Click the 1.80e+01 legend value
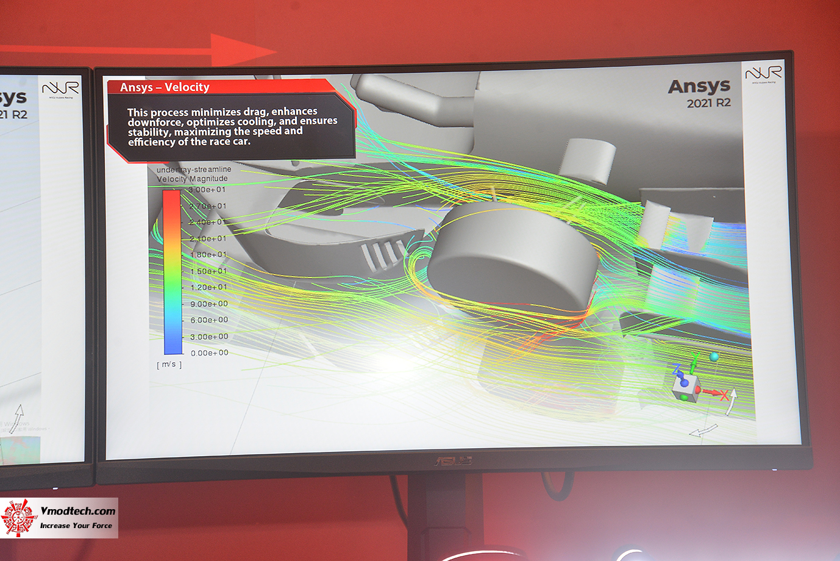Image resolution: width=840 pixels, height=561 pixels. pyautogui.click(x=208, y=255)
